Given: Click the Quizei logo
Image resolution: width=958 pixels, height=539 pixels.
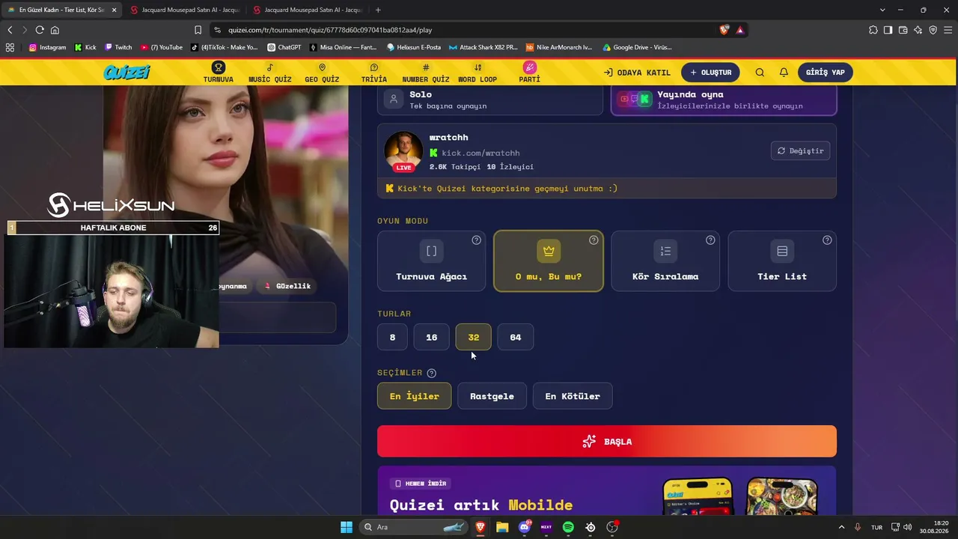Looking at the screenshot, I should tap(127, 72).
